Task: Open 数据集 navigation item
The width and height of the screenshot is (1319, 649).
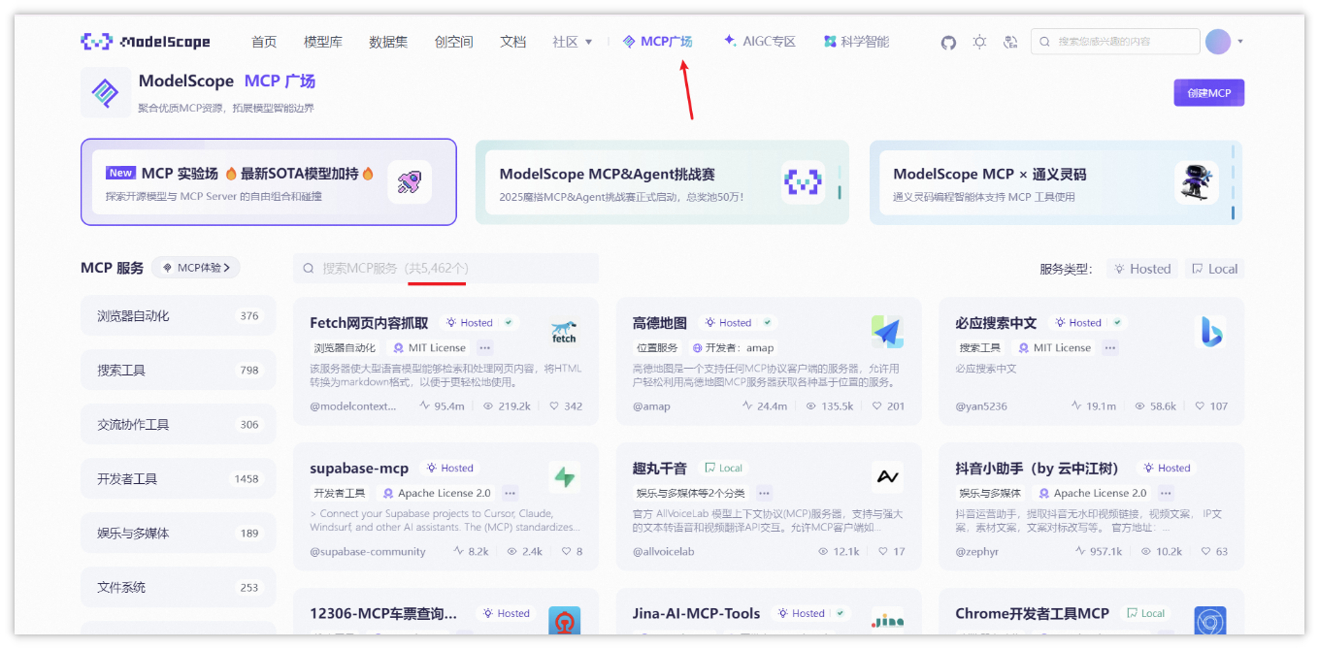Action: coord(388,42)
